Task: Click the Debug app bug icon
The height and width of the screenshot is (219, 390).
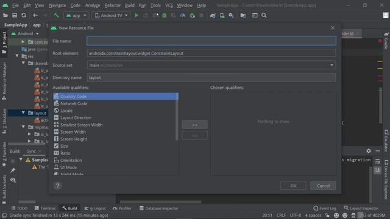Action: point(165,15)
